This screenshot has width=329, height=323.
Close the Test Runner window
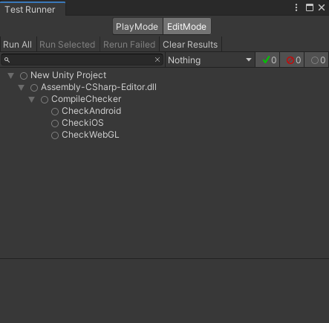(x=322, y=7)
